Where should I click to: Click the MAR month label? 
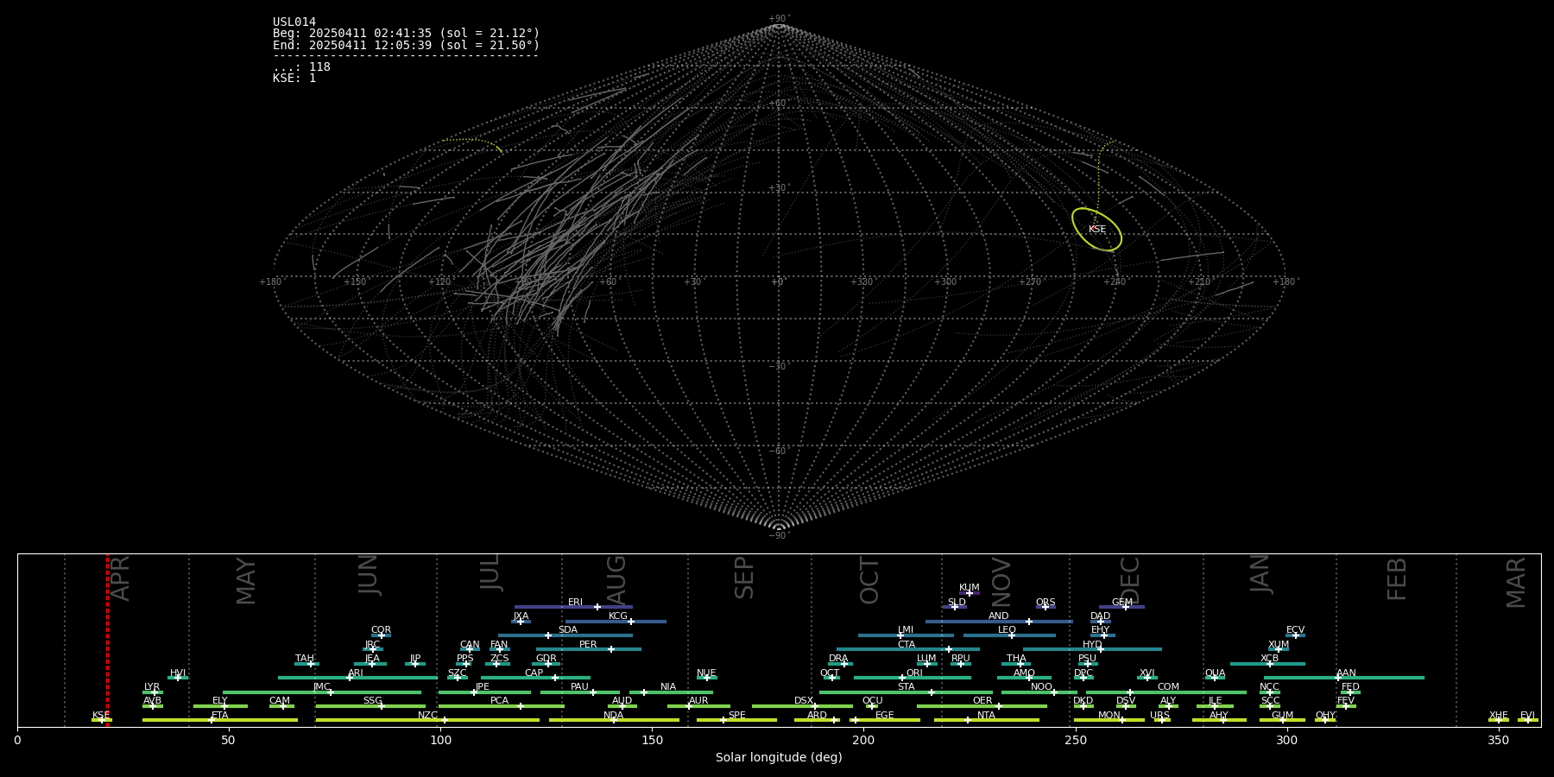point(1516,583)
